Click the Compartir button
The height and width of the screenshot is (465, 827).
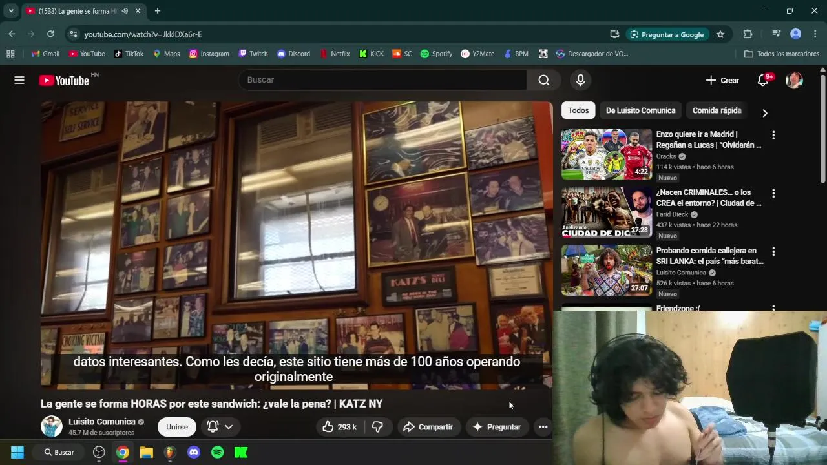428,427
